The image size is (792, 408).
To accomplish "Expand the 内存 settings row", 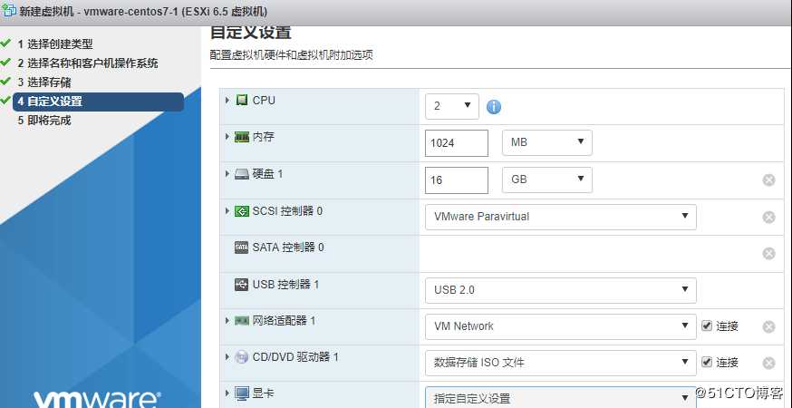I will point(227,137).
